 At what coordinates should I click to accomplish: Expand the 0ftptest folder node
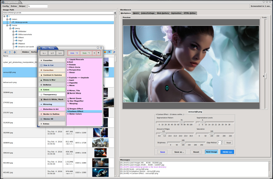[x=13, y=44]
